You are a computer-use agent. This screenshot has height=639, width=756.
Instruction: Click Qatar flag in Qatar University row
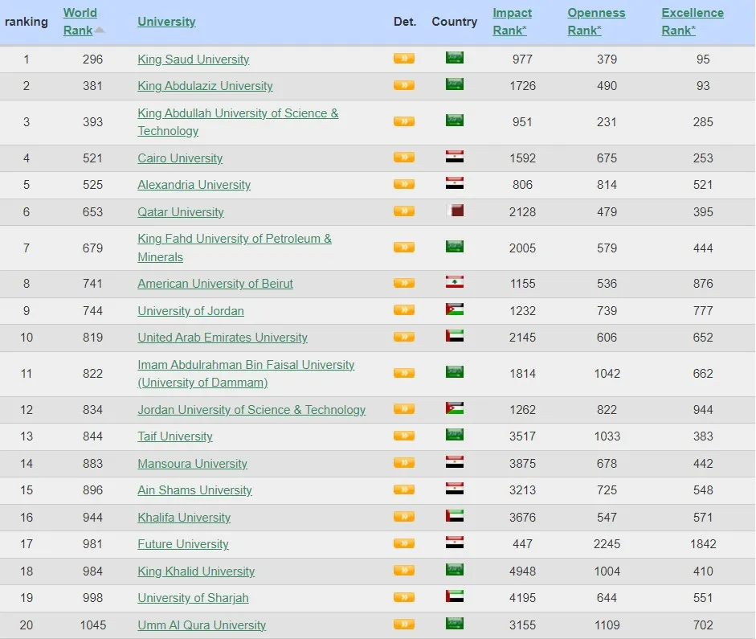point(455,211)
